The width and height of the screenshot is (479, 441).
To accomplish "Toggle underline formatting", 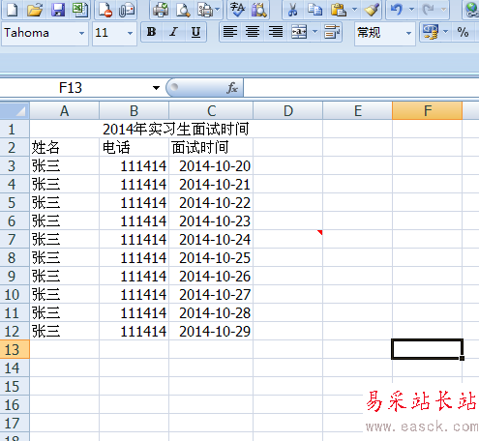I will click(x=195, y=32).
